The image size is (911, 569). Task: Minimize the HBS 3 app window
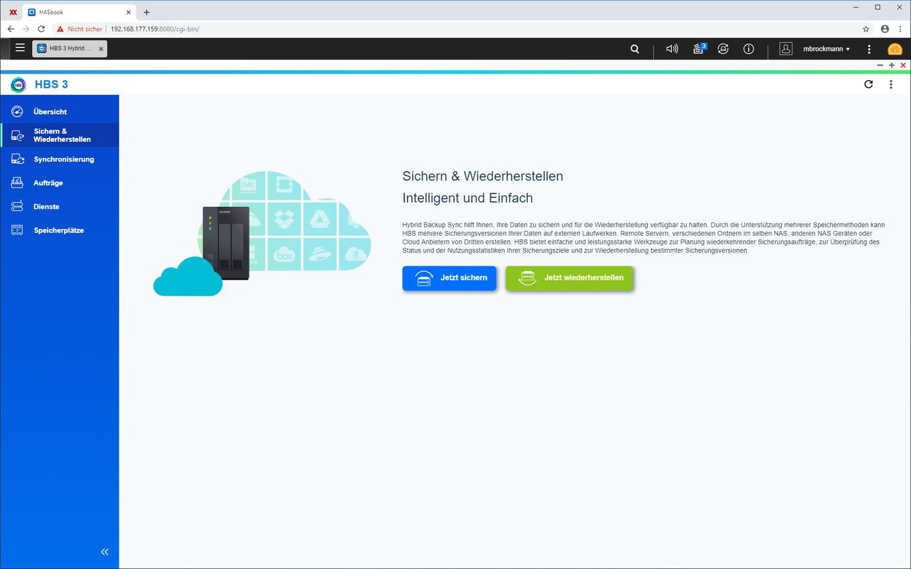(x=880, y=65)
